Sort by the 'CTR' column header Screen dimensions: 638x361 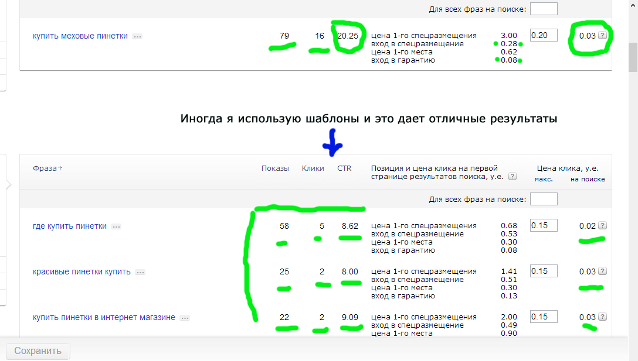point(344,168)
